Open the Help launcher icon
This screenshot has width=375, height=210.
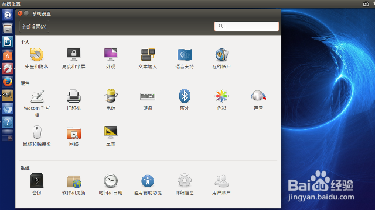tap(8, 122)
